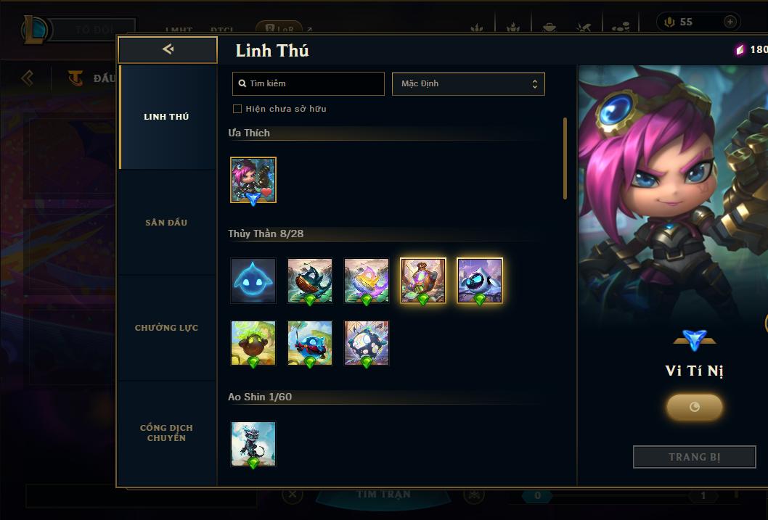Pick the potion-bottle River Sprite icon

tap(422, 280)
